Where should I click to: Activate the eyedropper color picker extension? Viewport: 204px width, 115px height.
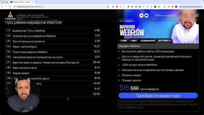pyautogui.click(x=128, y=7)
